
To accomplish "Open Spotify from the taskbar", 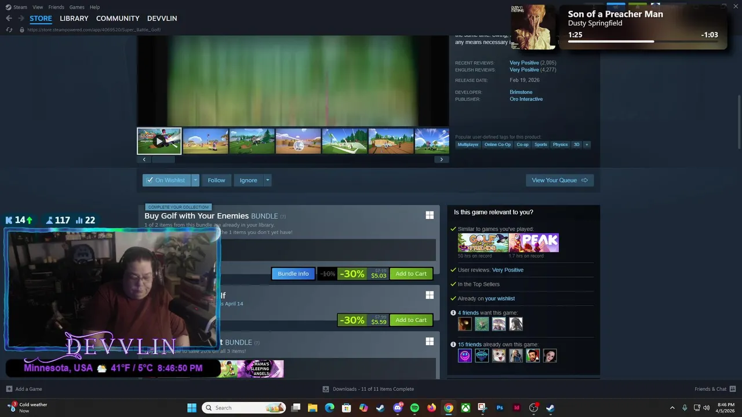I will (414, 408).
